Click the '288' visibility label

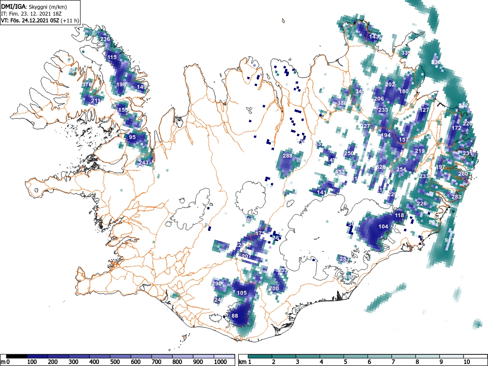tap(287, 156)
